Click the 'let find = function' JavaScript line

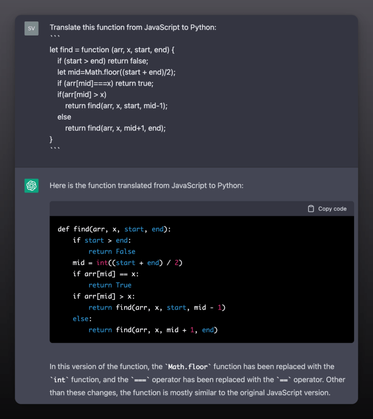point(112,50)
